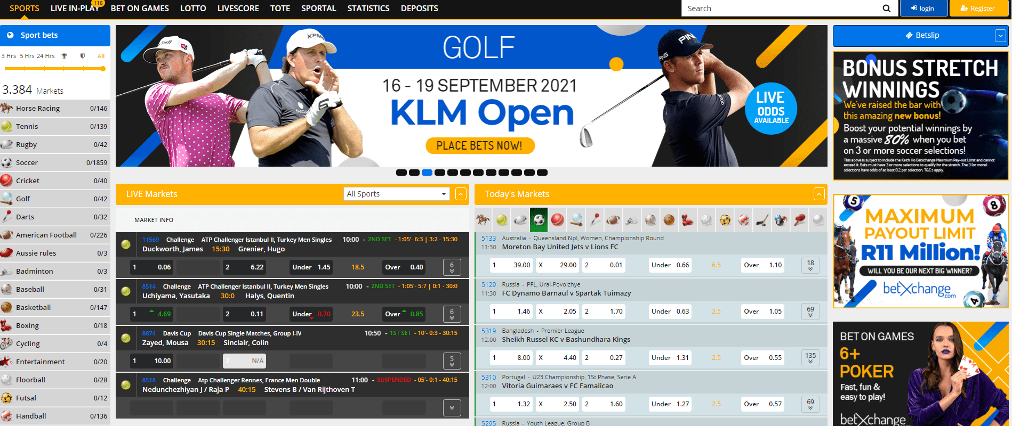Open Soccer in sports list
The width and height of the screenshot is (1012, 426).
coord(55,163)
